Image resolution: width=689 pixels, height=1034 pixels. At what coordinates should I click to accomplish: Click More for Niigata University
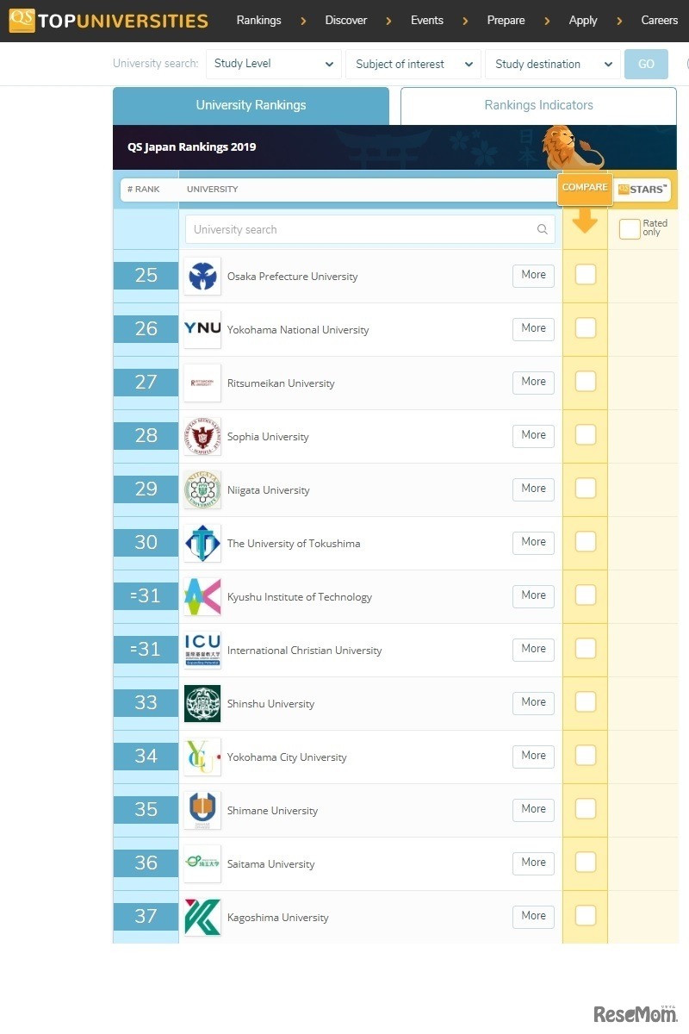click(x=533, y=489)
